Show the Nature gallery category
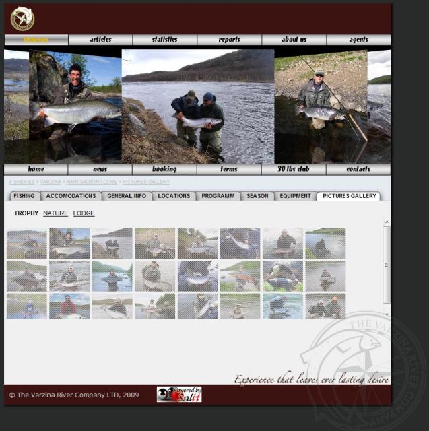The image size is (429, 431). pos(55,213)
